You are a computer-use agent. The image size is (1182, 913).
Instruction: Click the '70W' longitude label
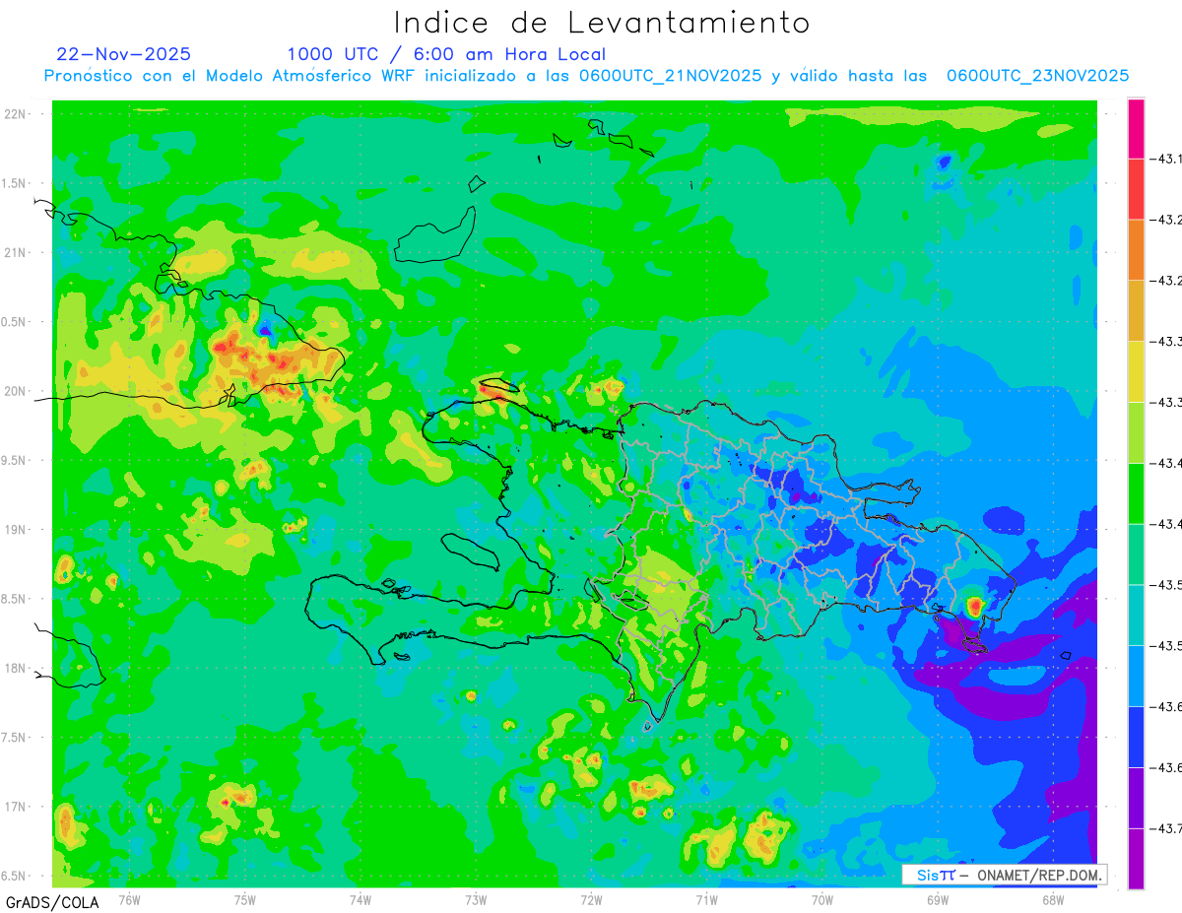coord(822,899)
